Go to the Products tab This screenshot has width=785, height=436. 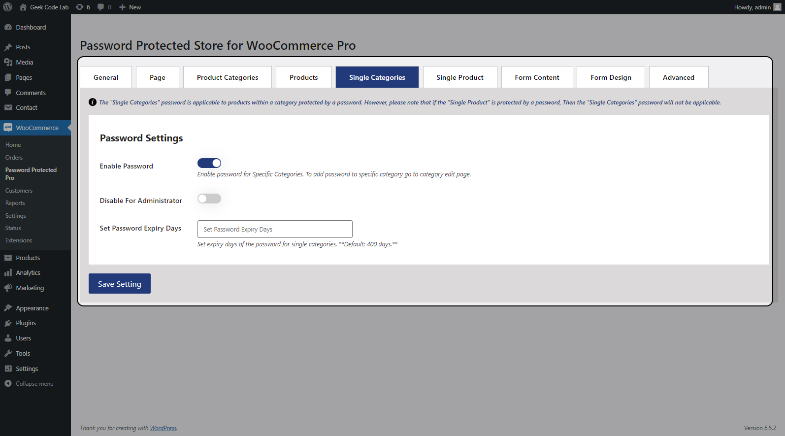point(304,77)
